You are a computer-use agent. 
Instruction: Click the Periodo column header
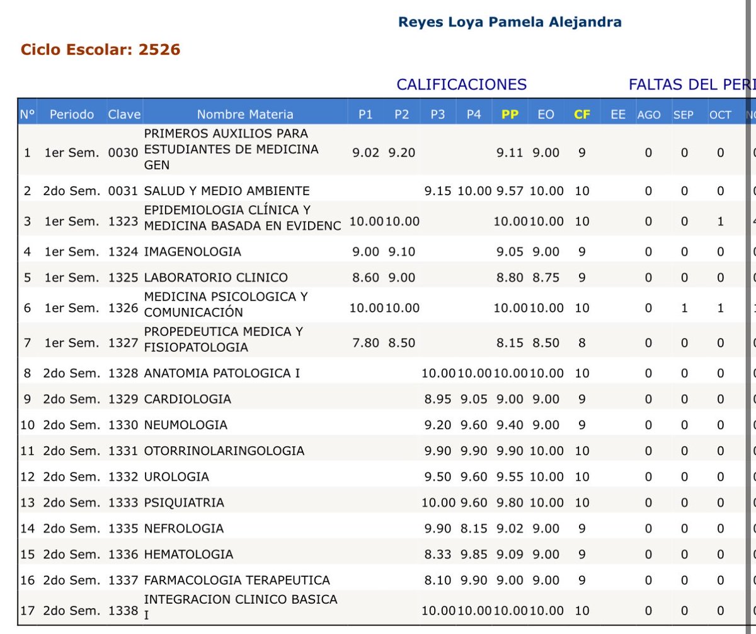[72, 115]
